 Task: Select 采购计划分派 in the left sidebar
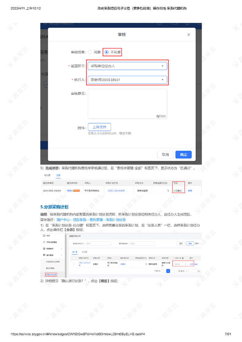click(51, 275)
